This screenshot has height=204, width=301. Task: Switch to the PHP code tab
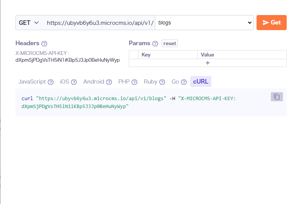coord(124,82)
